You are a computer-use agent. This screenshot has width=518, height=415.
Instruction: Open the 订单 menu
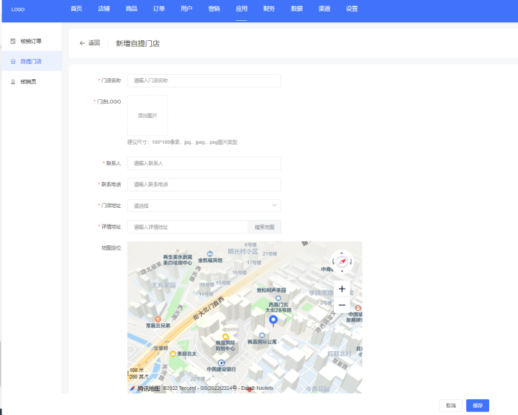[159, 9]
